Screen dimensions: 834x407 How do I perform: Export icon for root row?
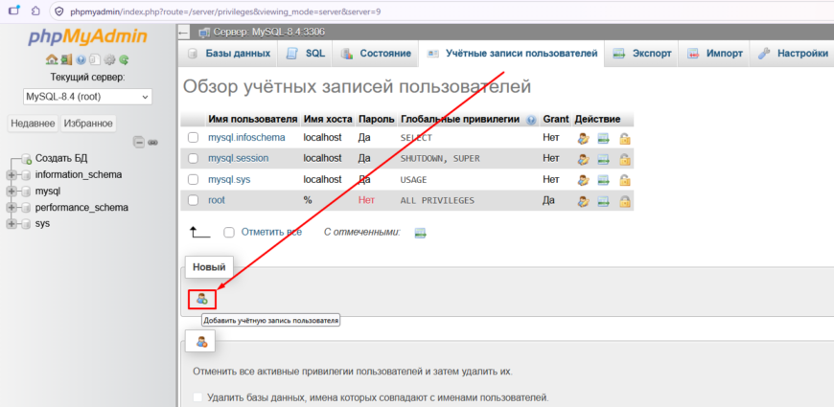click(x=603, y=201)
